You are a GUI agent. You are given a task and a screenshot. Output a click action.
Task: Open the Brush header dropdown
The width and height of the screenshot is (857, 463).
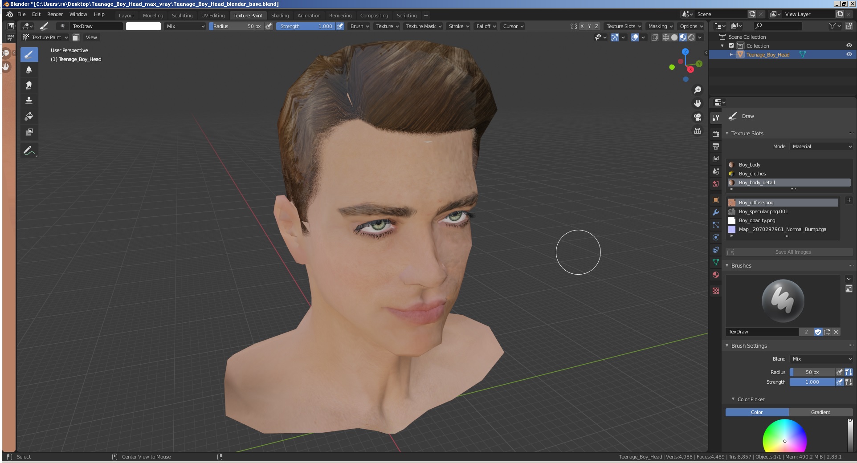pos(359,26)
